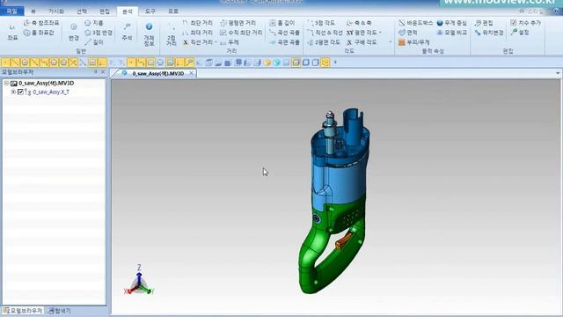Select the 곡면 곡률 tool
The width and height of the screenshot is (563, 317).
point(285,42)
